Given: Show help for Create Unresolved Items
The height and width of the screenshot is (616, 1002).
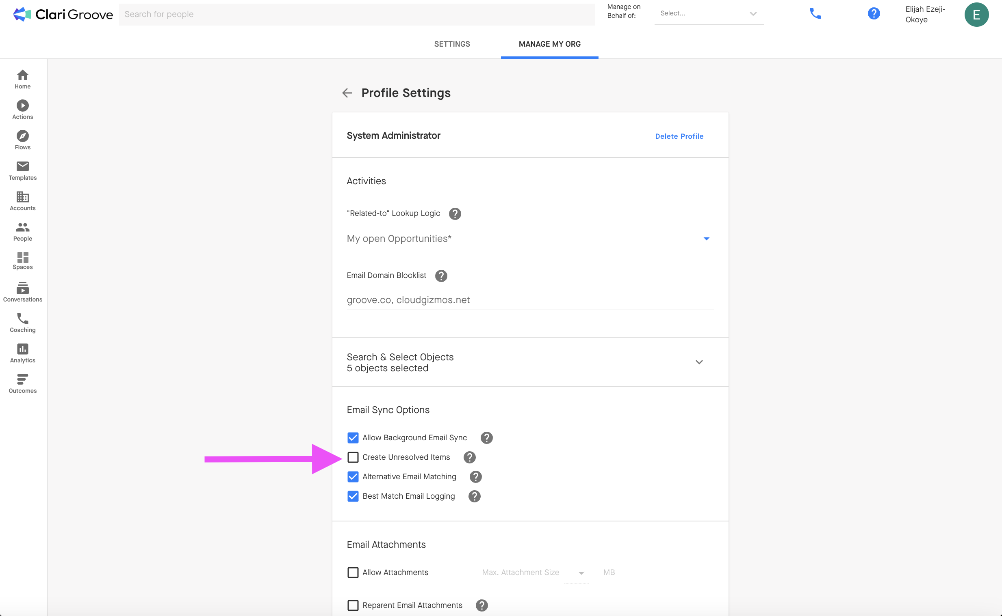Looking at the screenshot, I should 469,457.
